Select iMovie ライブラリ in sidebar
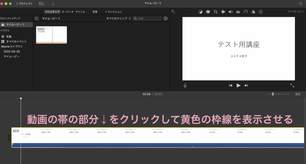Viewport: 306px width, 164px height. 12,46
